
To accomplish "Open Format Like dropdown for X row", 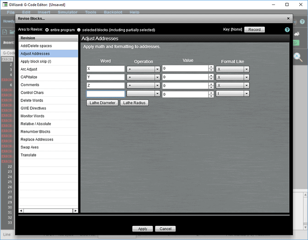I will point(233,69).
